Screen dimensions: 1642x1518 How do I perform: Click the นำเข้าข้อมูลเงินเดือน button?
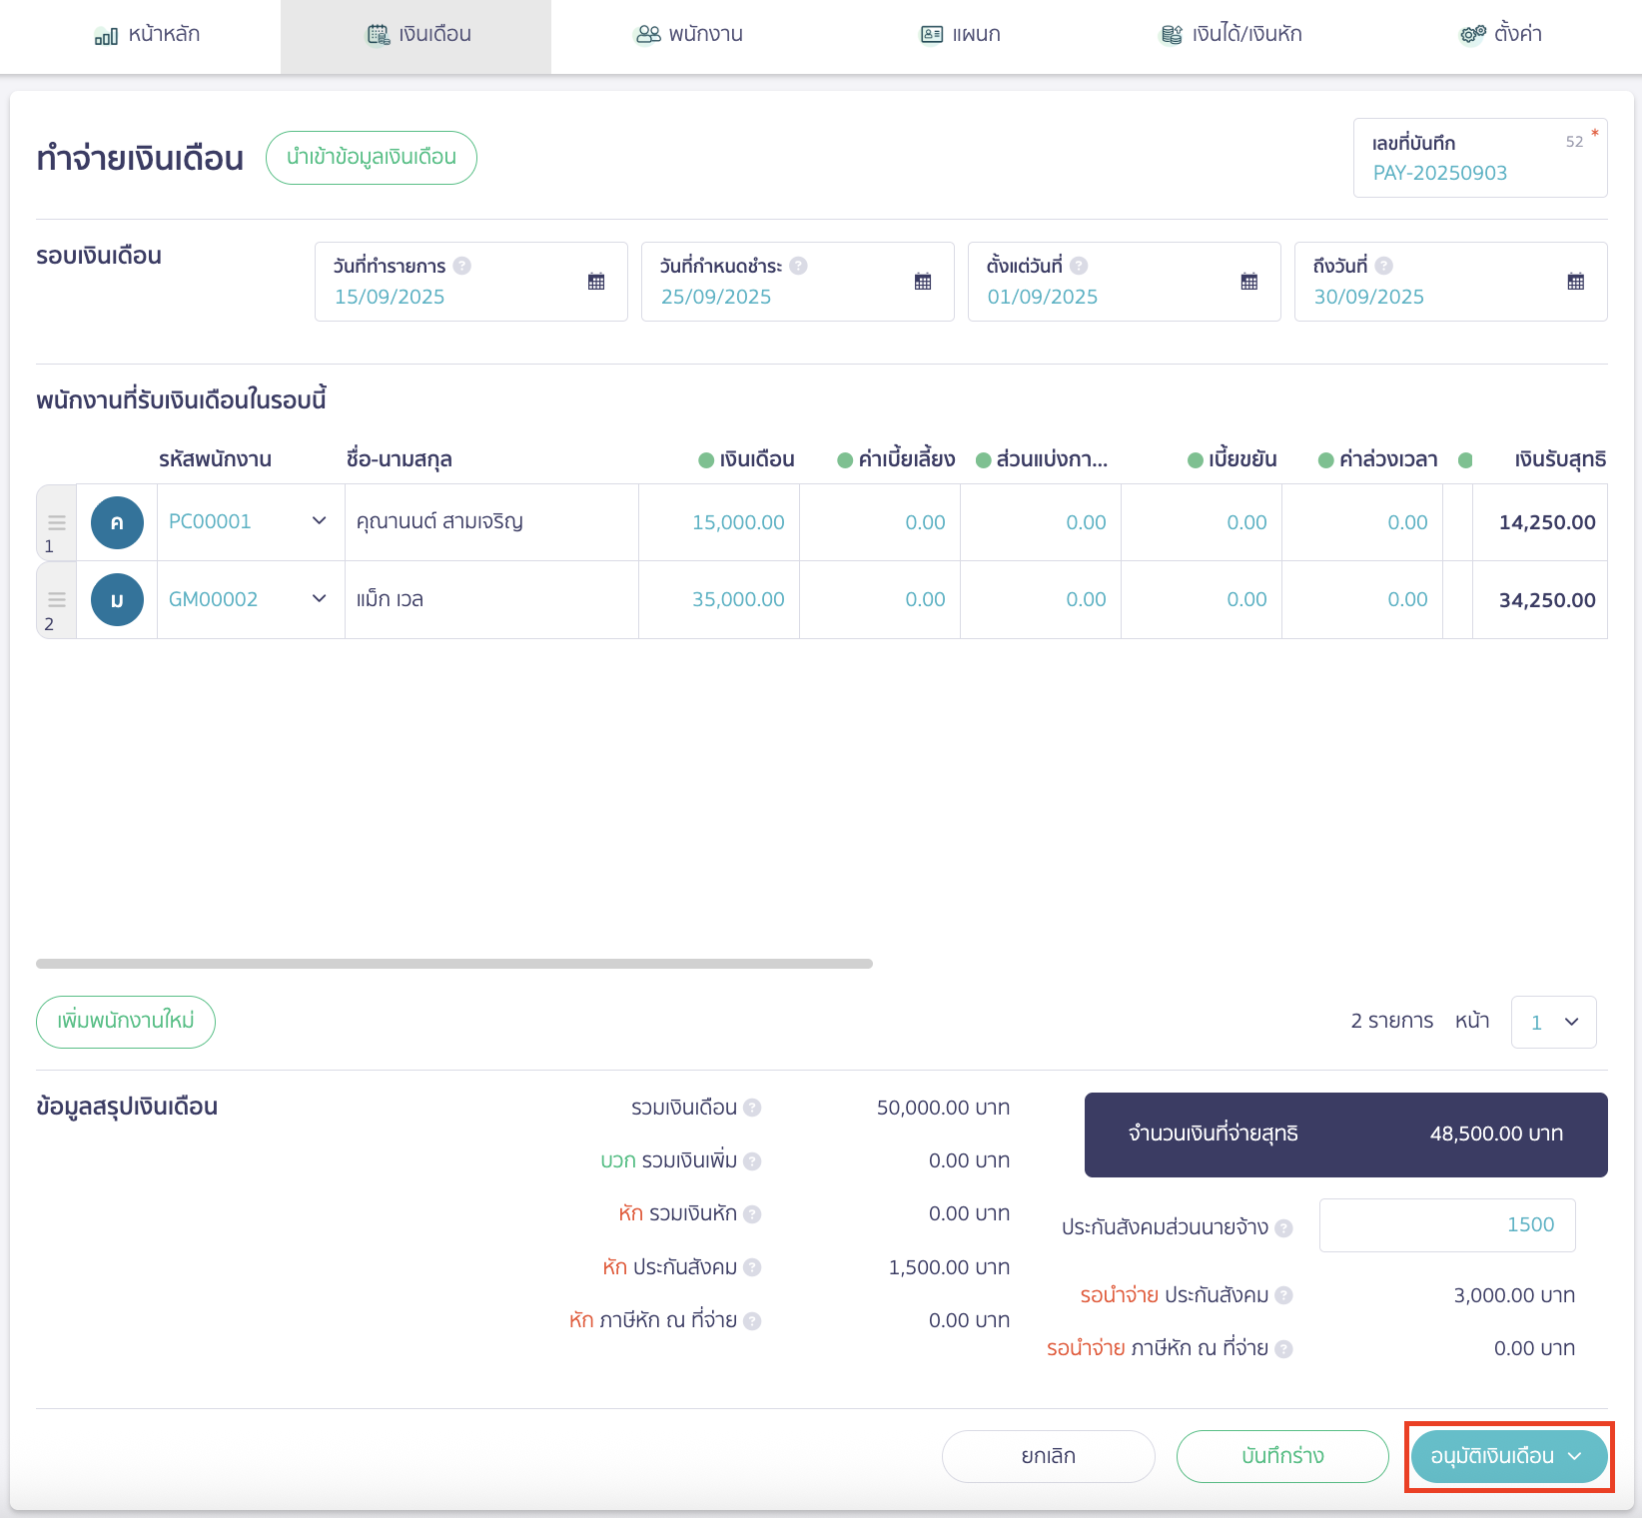coord(372,158)
